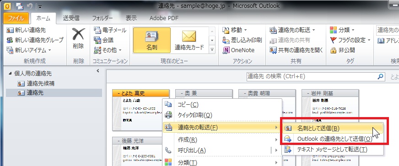
Task: Click the undo icon in title bar
Action: tap(30, 6)
